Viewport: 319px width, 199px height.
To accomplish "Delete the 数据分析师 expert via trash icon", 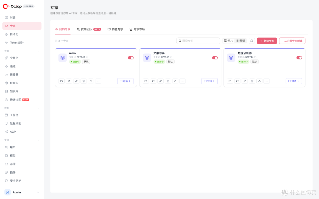I will [252, 81].
